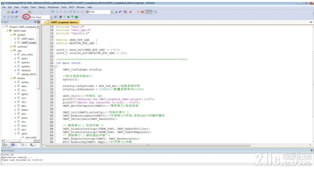Collapse the NV32-Flash target node
Viewport: 314px width, 169px height.
point(7,31)
